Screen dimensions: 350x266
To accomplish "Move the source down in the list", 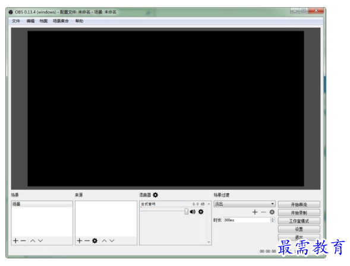I will click(112, 241).
